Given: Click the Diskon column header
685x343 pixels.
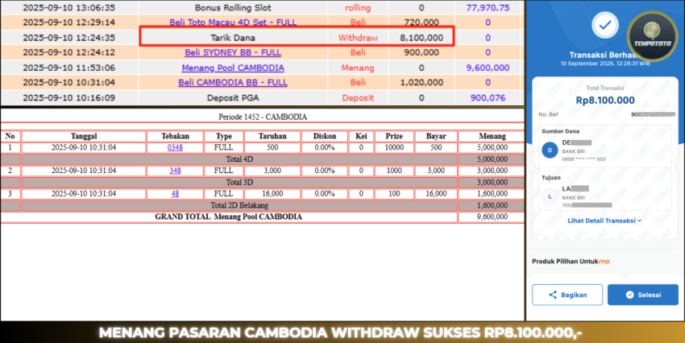Looking at the screenshot, I should 325,136.
